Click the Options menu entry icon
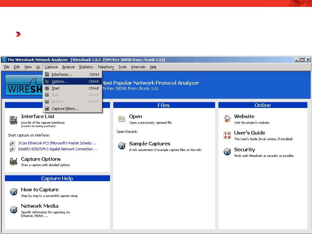312x234 pixels. tap(47, 81)
